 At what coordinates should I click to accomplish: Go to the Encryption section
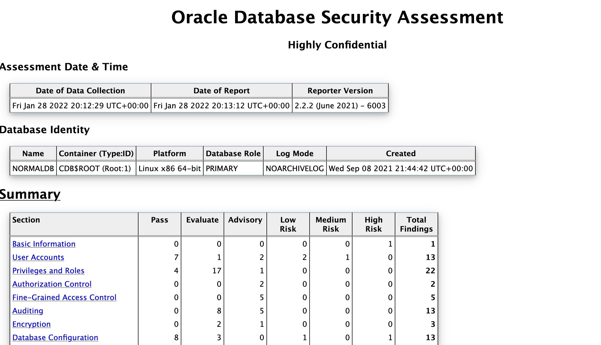point(32,324)
